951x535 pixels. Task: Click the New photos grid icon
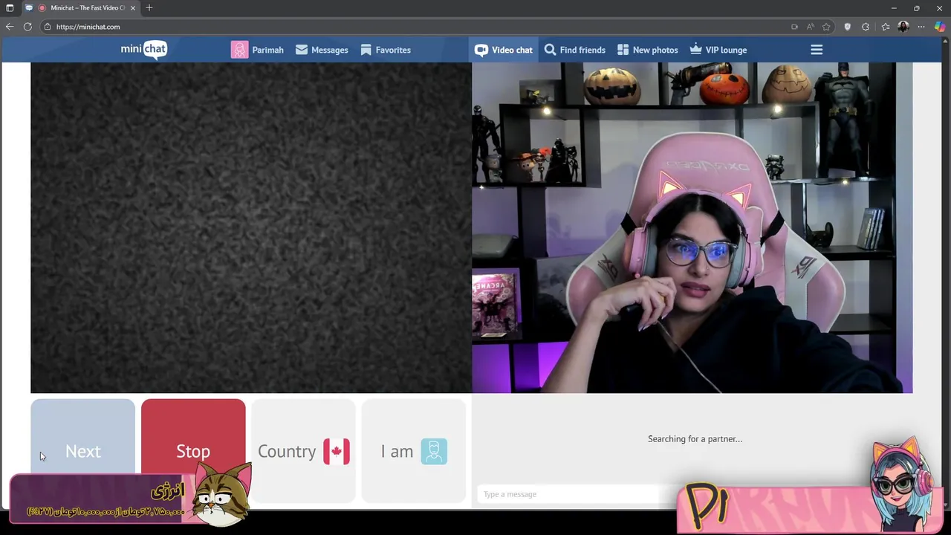623,50
